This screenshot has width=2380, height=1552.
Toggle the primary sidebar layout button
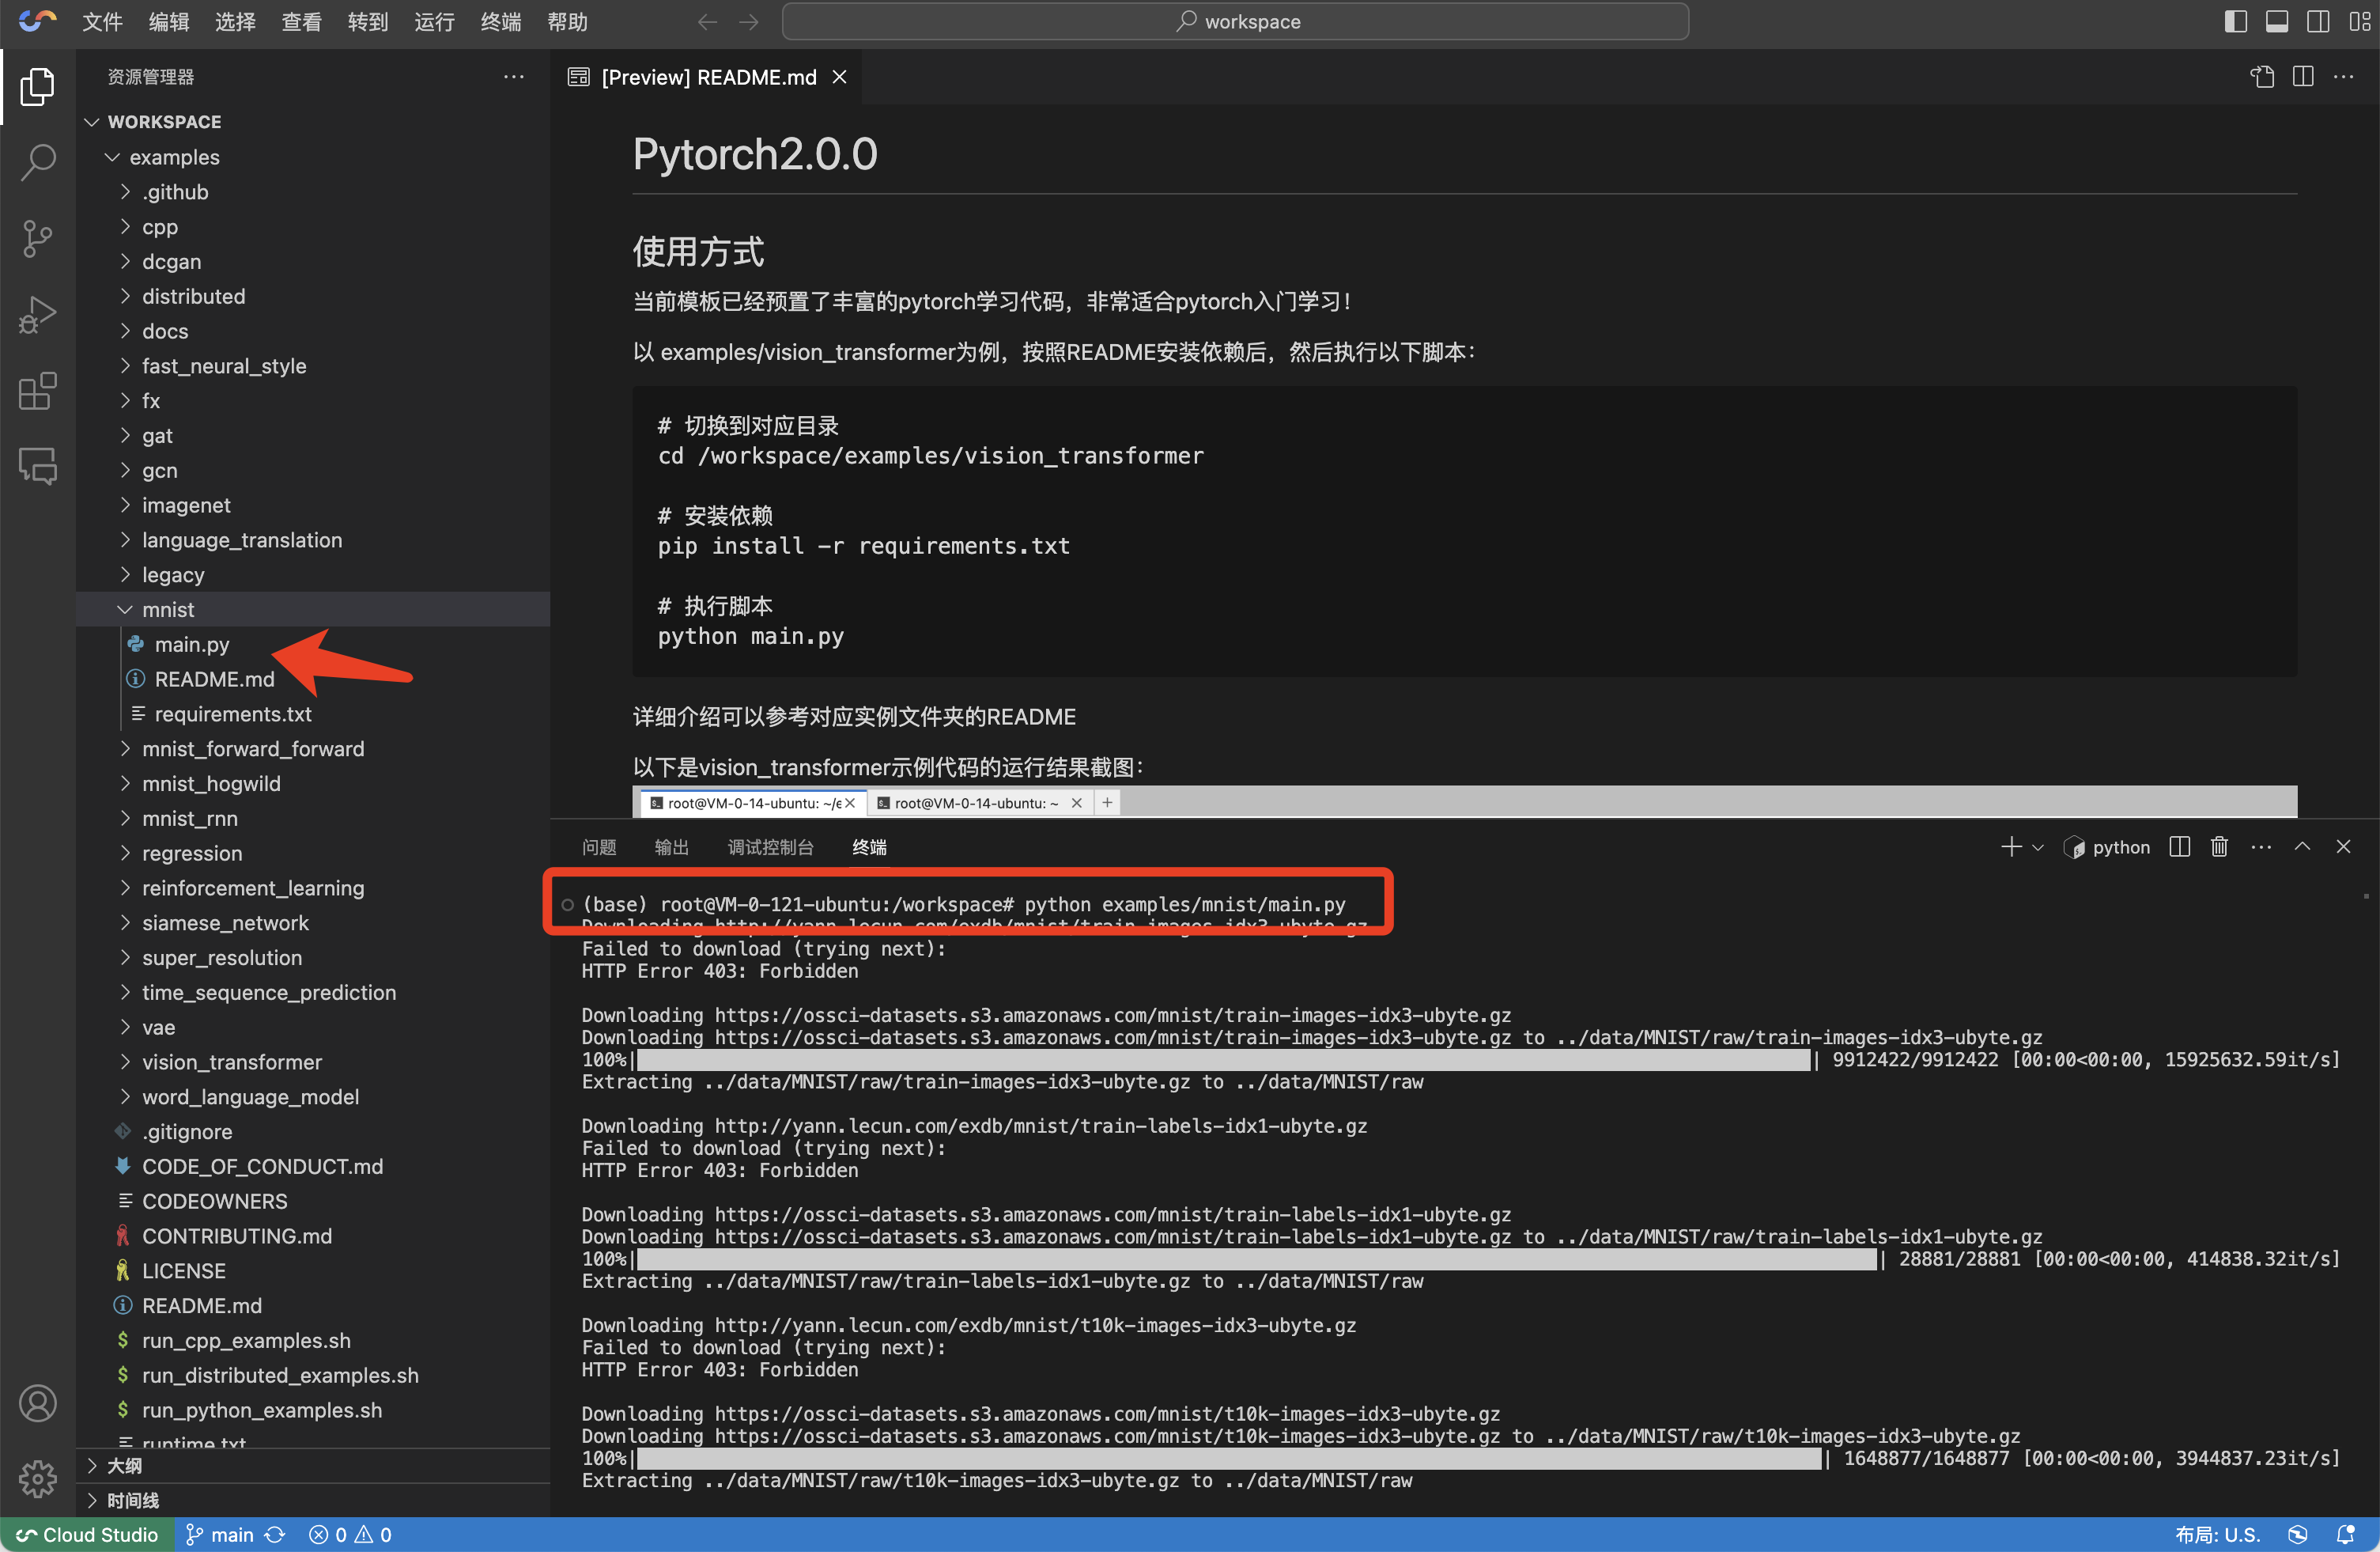point(2236,22)
